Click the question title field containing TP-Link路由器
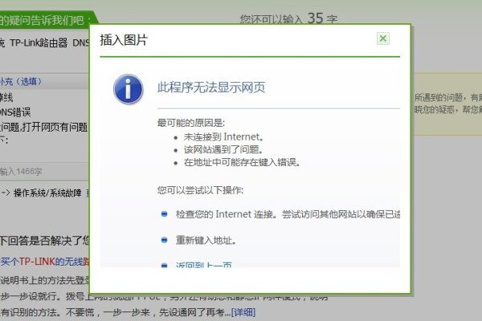Screen dimensions: 482x321 click(x=44, y=43)
